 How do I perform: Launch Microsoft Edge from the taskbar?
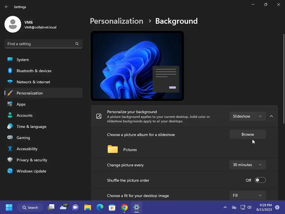(x=100, y=207)
